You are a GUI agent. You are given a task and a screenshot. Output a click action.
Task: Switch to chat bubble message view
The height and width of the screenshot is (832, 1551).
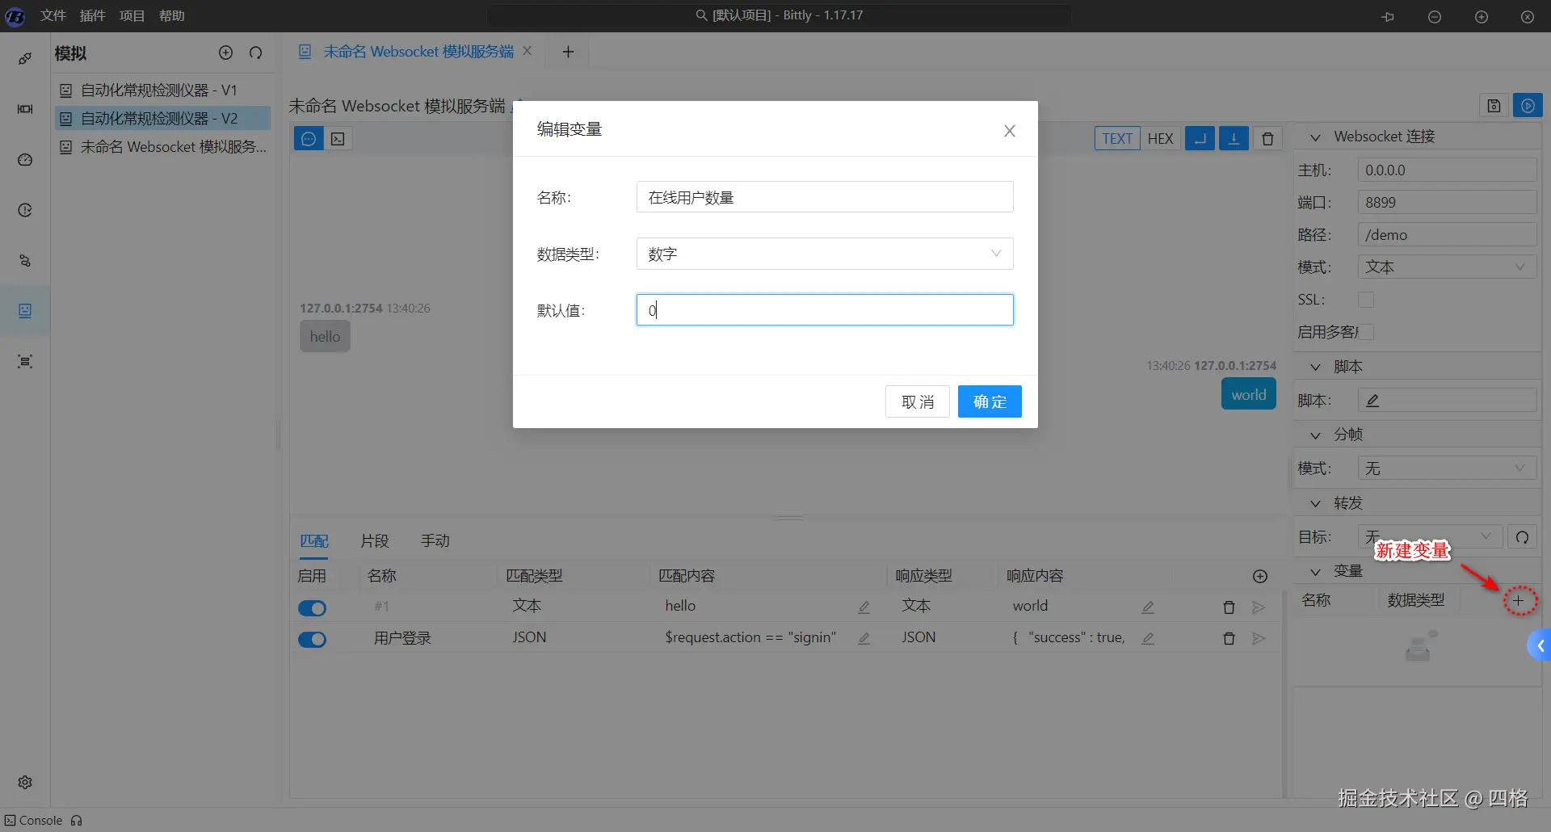309,139
